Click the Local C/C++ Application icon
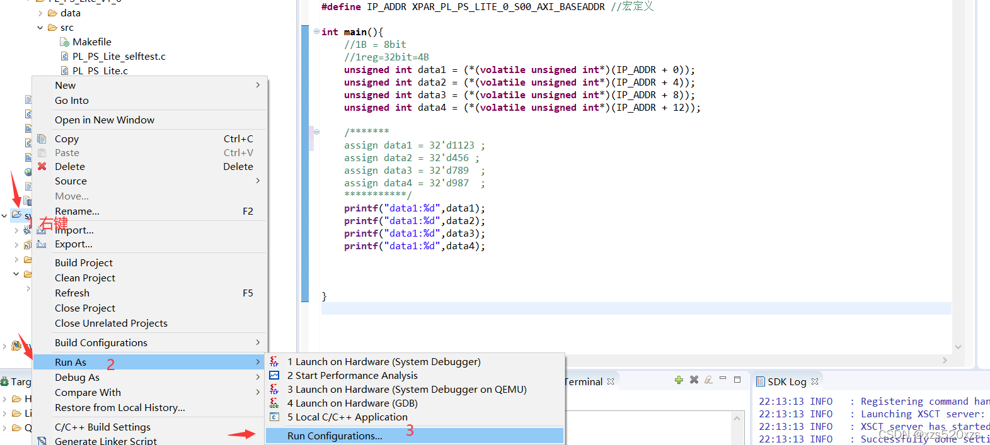The width and height of the screenshot is (990, 445). point(274,417)
